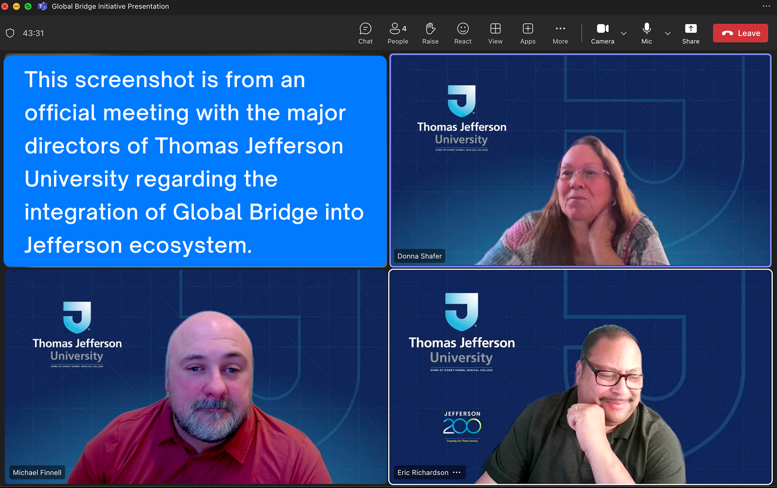Share your screen content
The image size is (777, 488).
coord(691,34)
